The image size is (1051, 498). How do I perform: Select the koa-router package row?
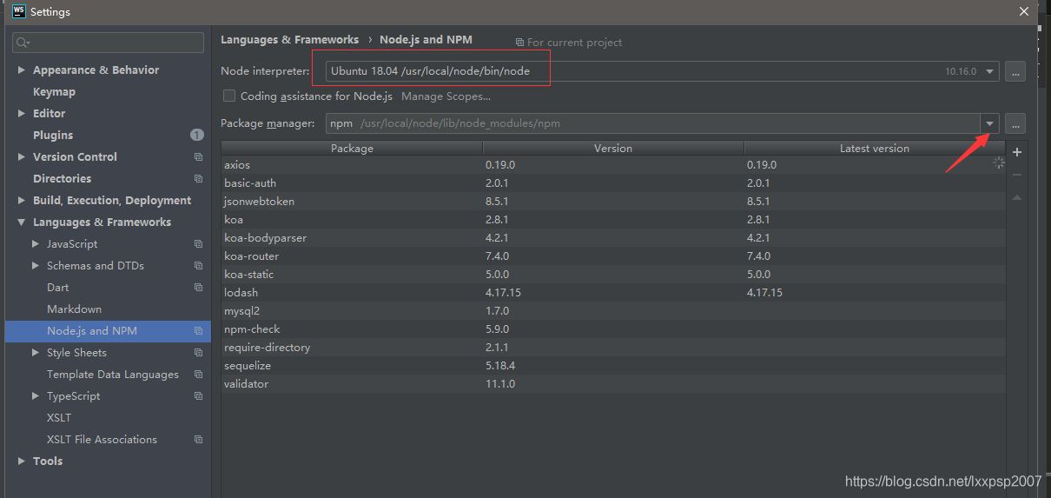pos(613,256)
